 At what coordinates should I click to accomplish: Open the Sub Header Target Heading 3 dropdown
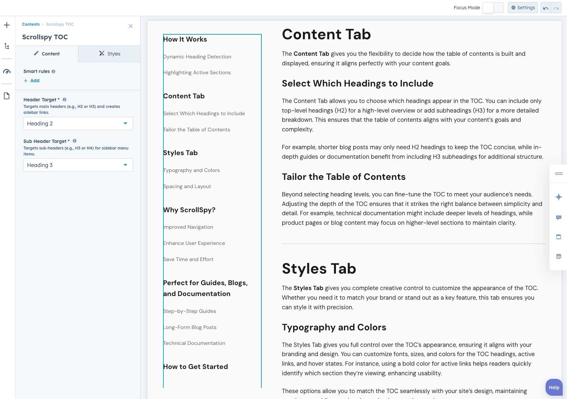point(78,165)
